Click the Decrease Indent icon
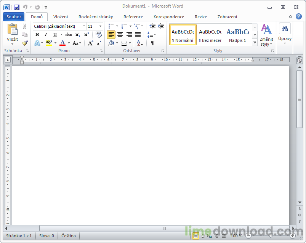The image size is (306, 243). tap(152, 26)
